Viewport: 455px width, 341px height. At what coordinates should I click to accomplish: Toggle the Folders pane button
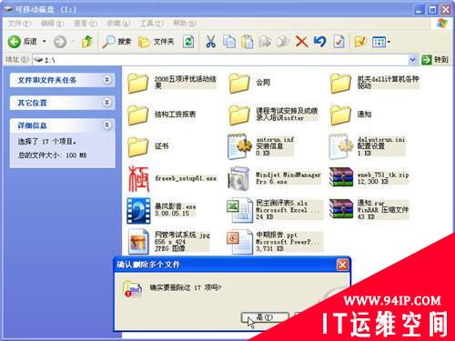click(x=156, y=42)
